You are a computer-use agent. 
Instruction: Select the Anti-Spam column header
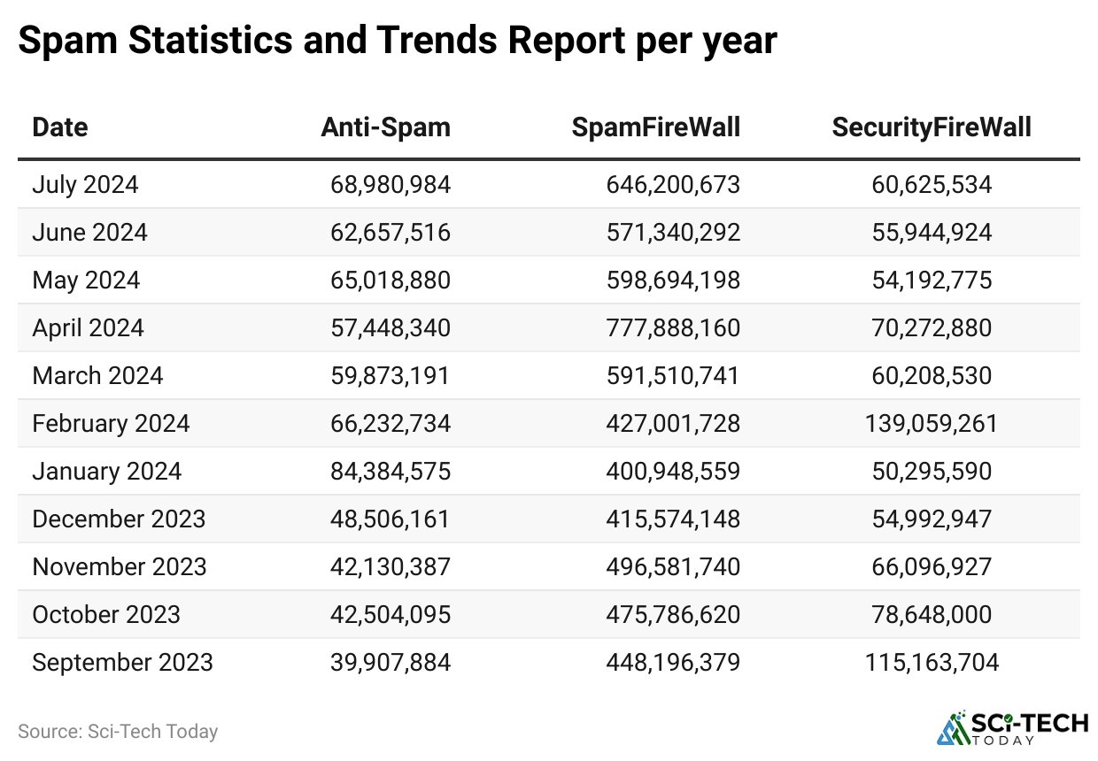385,127
